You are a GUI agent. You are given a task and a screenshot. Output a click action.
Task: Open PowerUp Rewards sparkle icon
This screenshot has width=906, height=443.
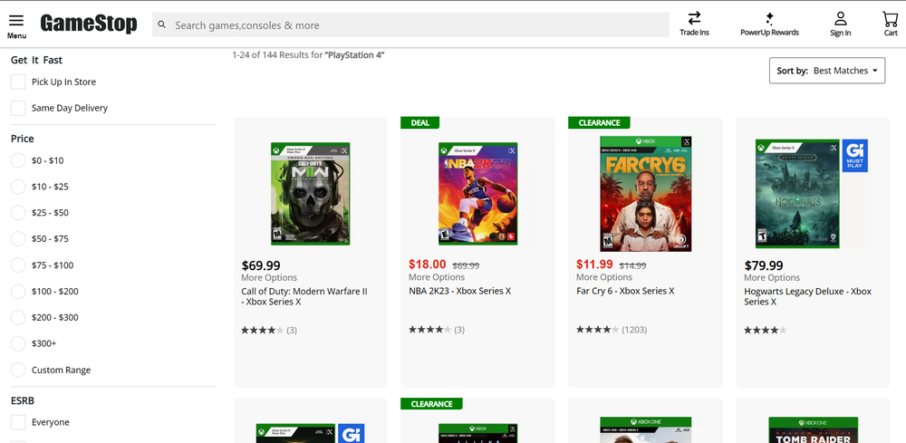[769, 18]
